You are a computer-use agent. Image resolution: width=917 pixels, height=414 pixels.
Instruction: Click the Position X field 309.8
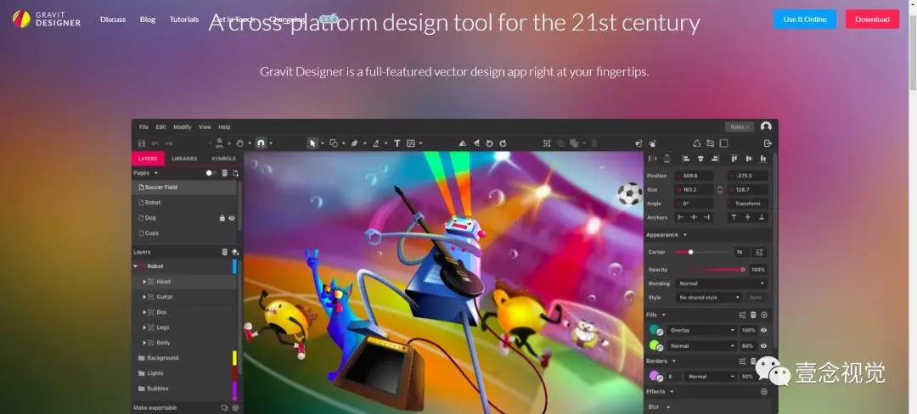point(694,175)
